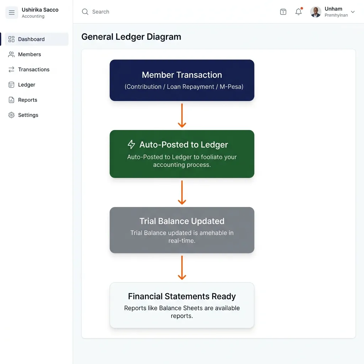Screen dimensions: 364x364
Task: Click "Reports like Balance Sheets are available" text
Action: (182, 308)
